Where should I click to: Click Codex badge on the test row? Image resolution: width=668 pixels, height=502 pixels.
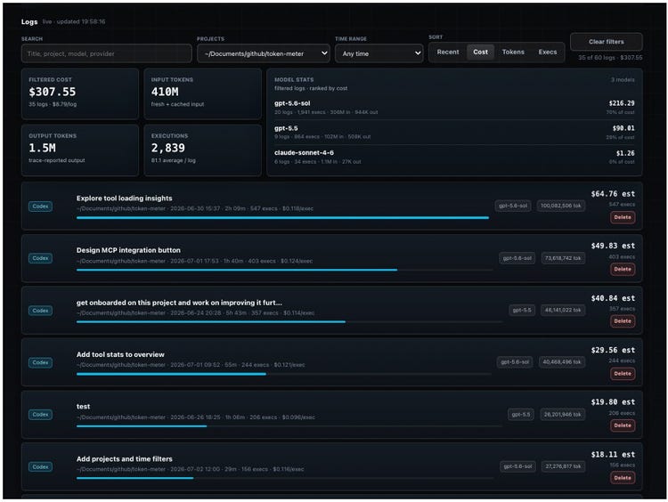40,414
